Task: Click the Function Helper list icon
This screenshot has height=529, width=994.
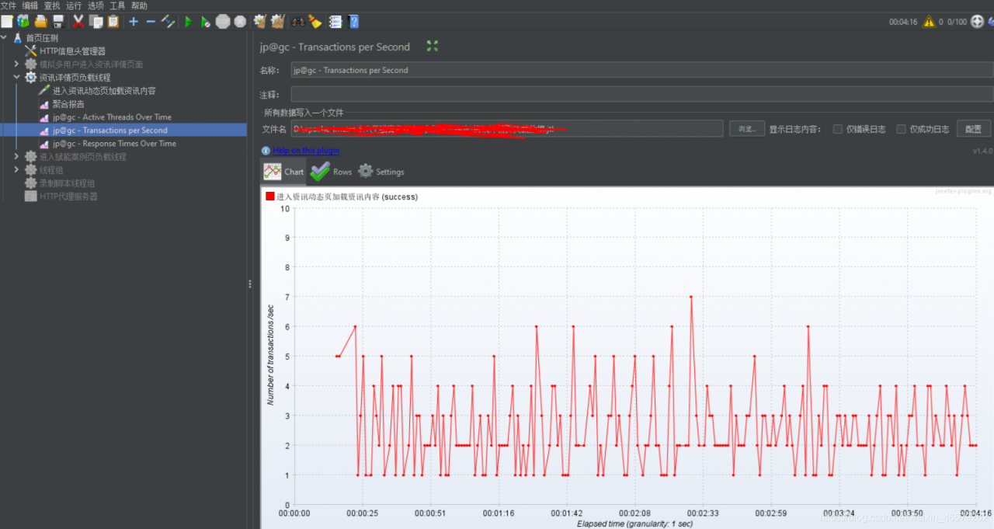Action: pyautogui.click(x=335, y=22)
